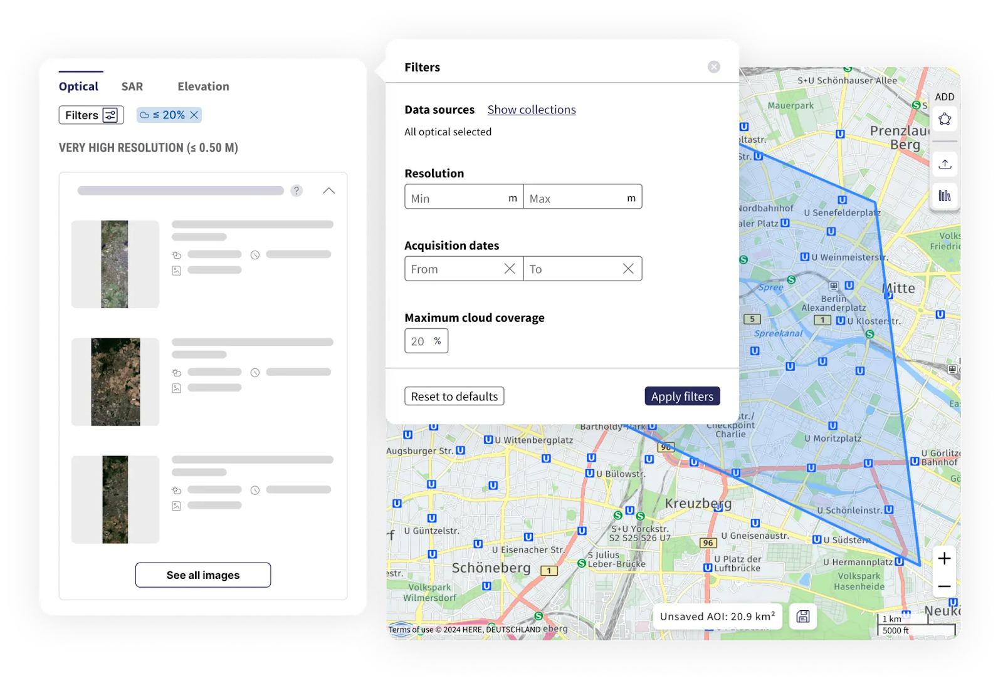Click Apply filters button
1003x686 pixels.
click(x=682, y=397)
